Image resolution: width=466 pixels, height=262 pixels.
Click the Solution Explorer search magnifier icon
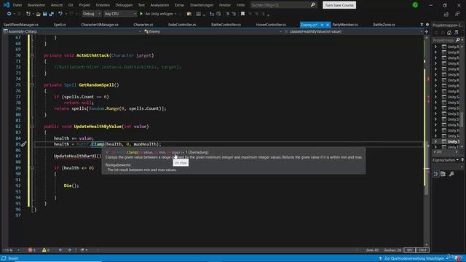(458, 39)
